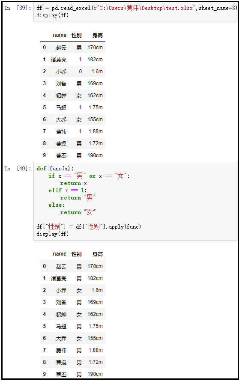Click 155cm in the In [40] output table
The image size is (239, 381).
pyautogui.click(x=95, y=338)
